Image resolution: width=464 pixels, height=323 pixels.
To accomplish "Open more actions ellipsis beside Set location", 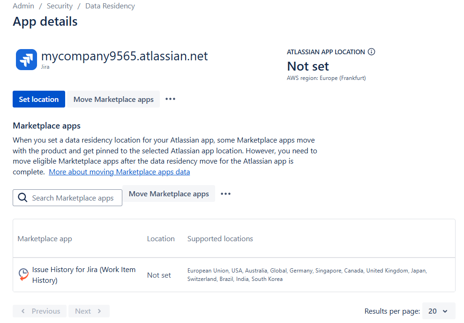I will (x=170, y=99).
